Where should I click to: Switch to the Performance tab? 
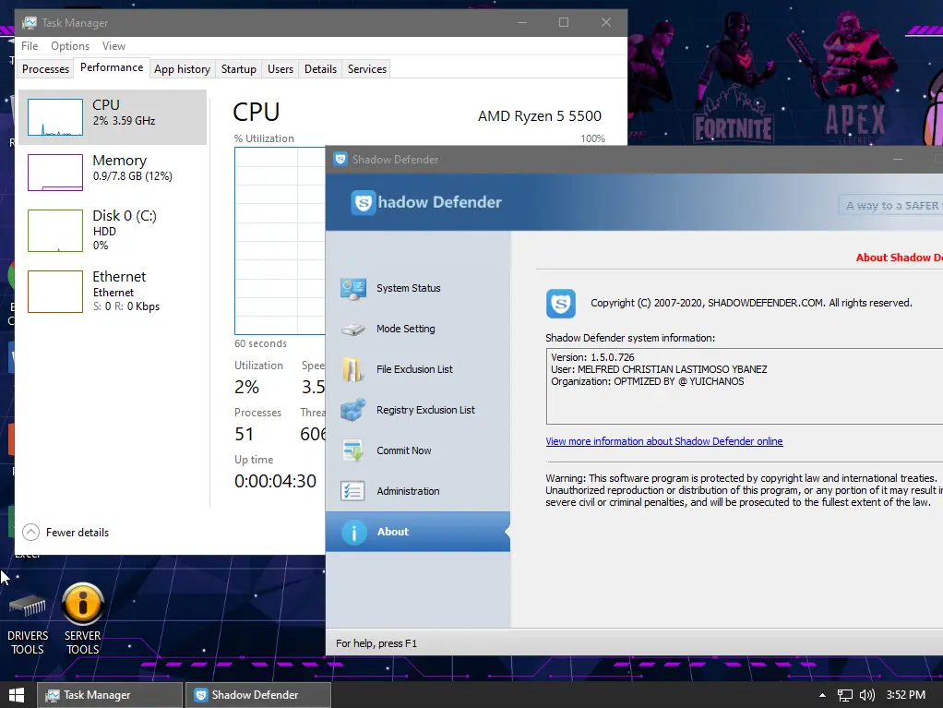pyautogui.click(x=112, y=67)
